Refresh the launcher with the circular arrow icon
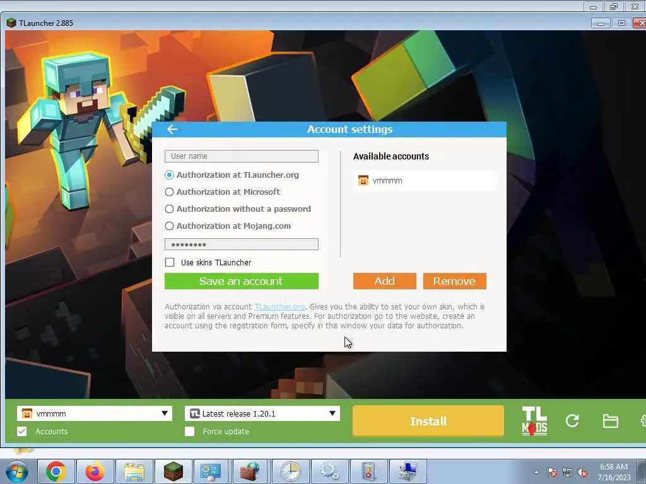 [572, 420]
